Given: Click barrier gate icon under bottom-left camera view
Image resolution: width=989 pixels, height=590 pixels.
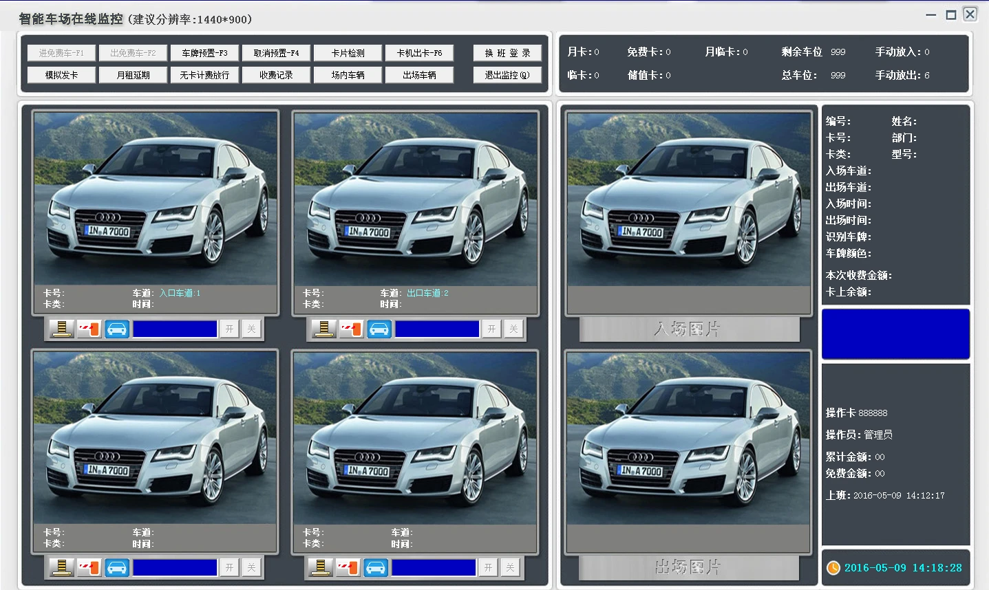Looking at the screenshot, I should coord(89,567).
